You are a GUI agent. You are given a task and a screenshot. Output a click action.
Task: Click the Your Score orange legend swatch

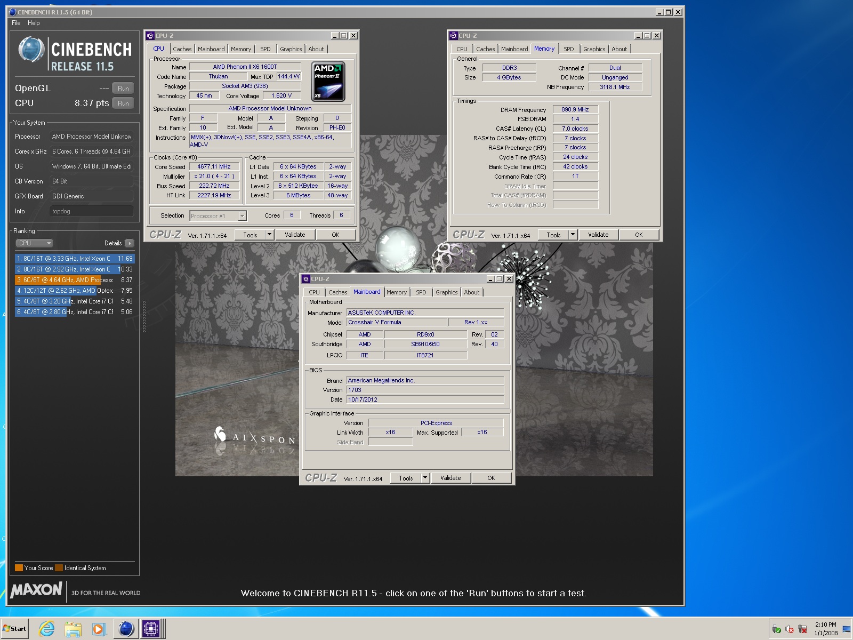coord(19,568)
